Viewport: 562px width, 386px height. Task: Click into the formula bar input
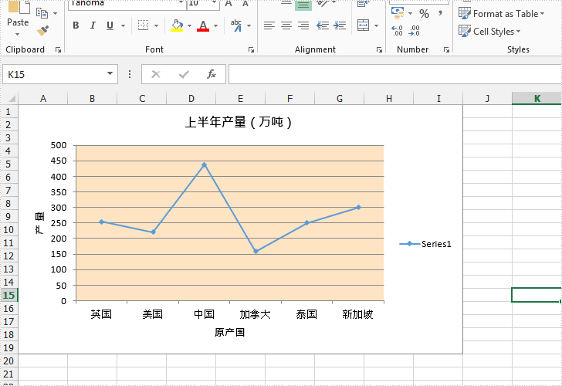point(395,74)
